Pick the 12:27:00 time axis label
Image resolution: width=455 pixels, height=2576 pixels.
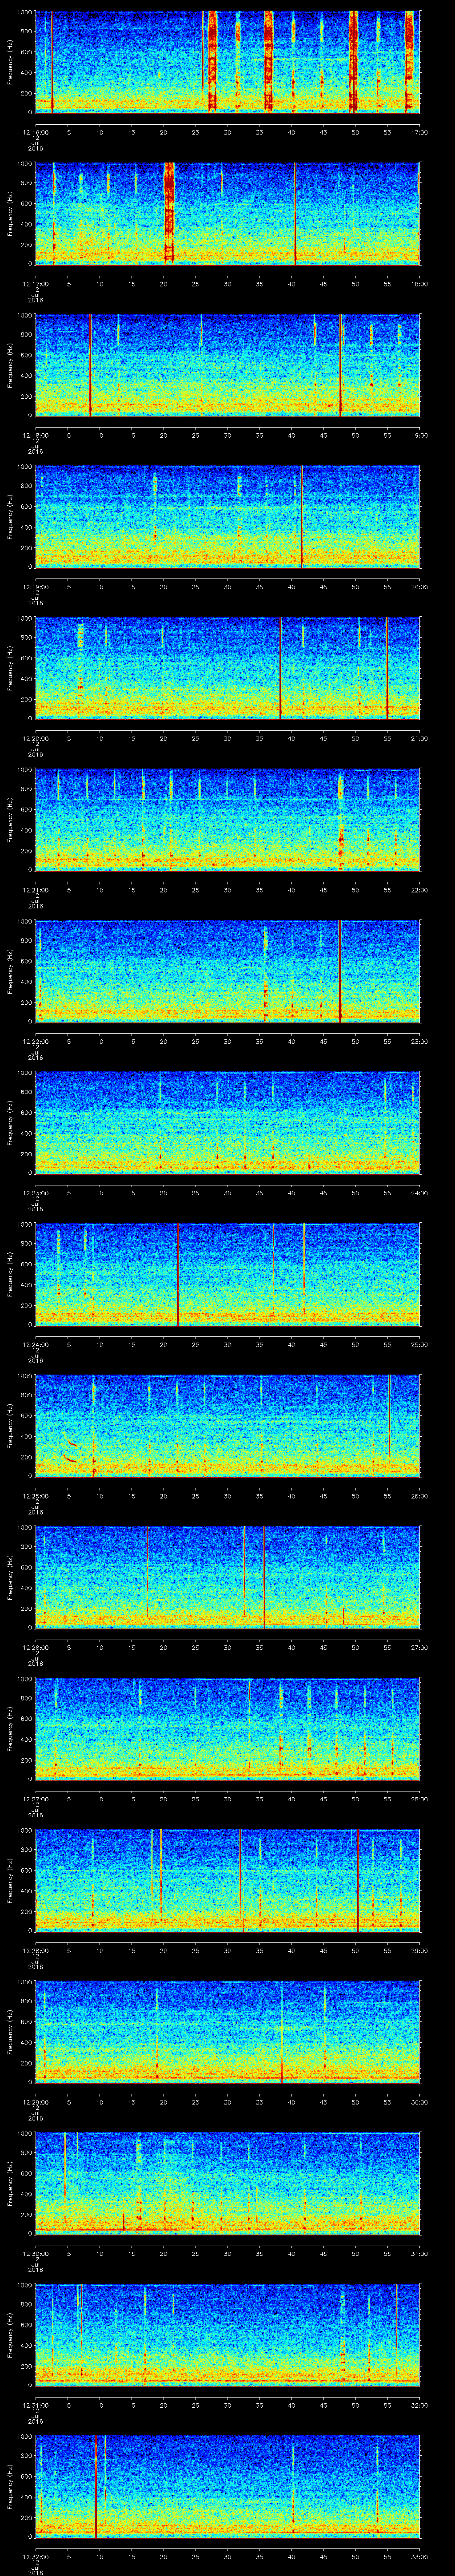click(36, 1799)
